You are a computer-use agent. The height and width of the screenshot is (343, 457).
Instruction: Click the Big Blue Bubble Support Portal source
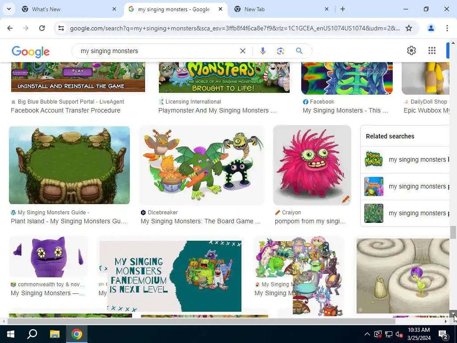pyautogui.click(x=67, y=101)
